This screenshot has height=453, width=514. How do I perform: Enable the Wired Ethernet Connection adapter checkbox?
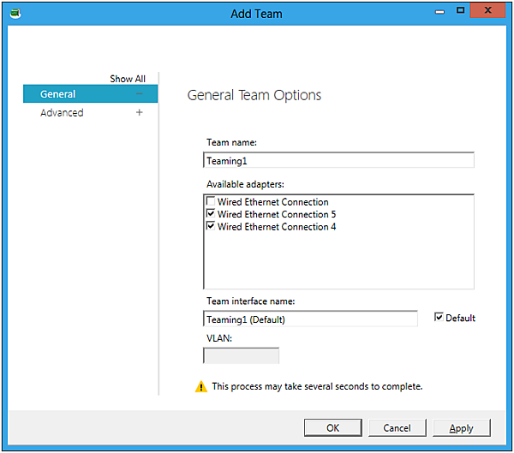coord(211,202)
